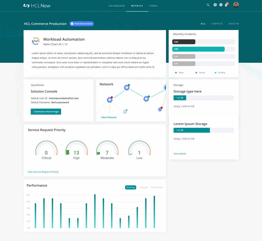Switch performance chart to Terminated
The height and width of the screenshot is (241, 262).
coord(157,187)
